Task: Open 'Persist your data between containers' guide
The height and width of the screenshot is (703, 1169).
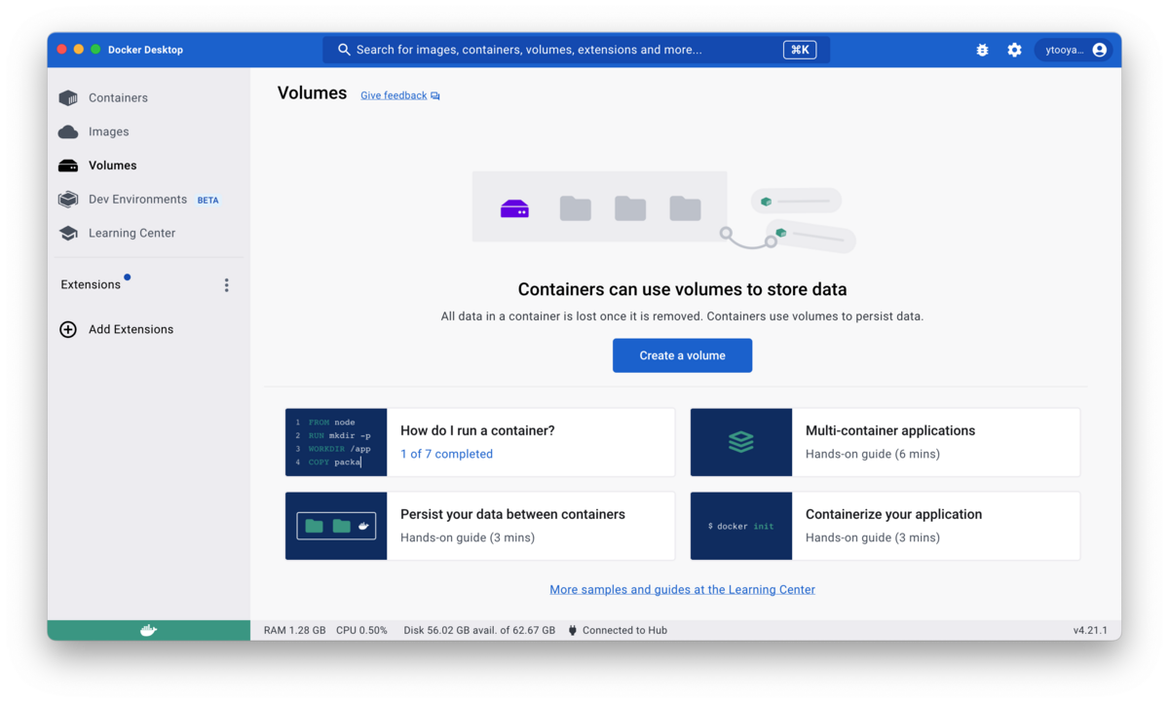Action: coord(479,526)
